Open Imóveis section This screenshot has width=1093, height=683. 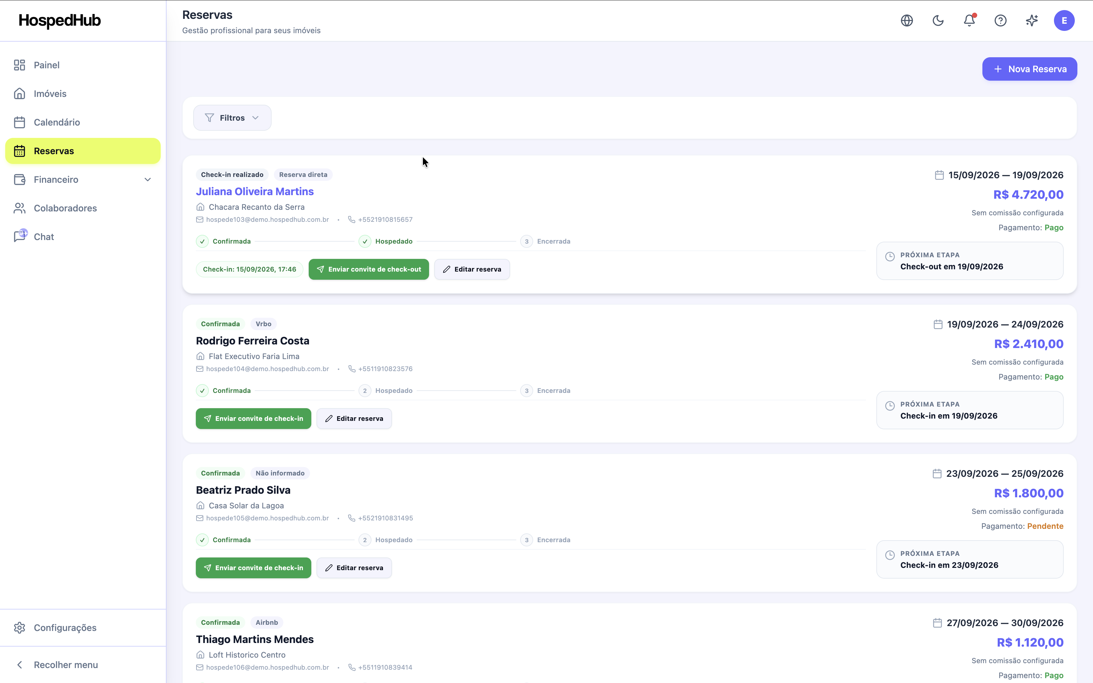(83, 94)
